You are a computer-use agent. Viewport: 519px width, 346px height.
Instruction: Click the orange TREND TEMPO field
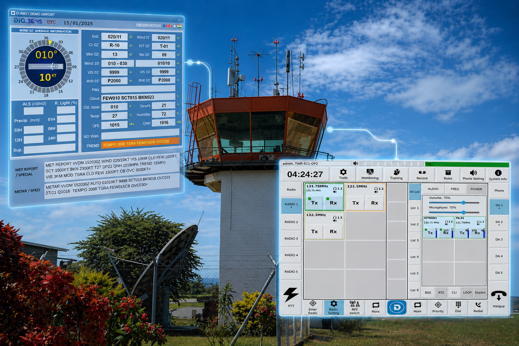[x=140, y=143]
